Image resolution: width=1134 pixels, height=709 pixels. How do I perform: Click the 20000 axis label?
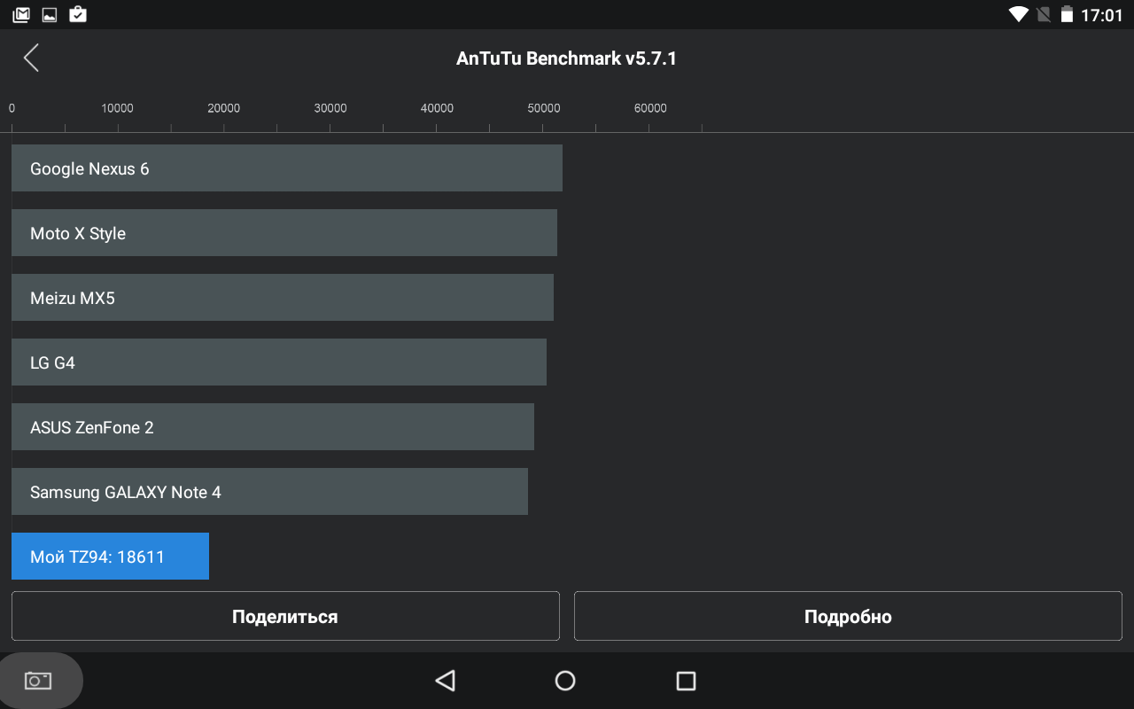[x=224, y=108]
